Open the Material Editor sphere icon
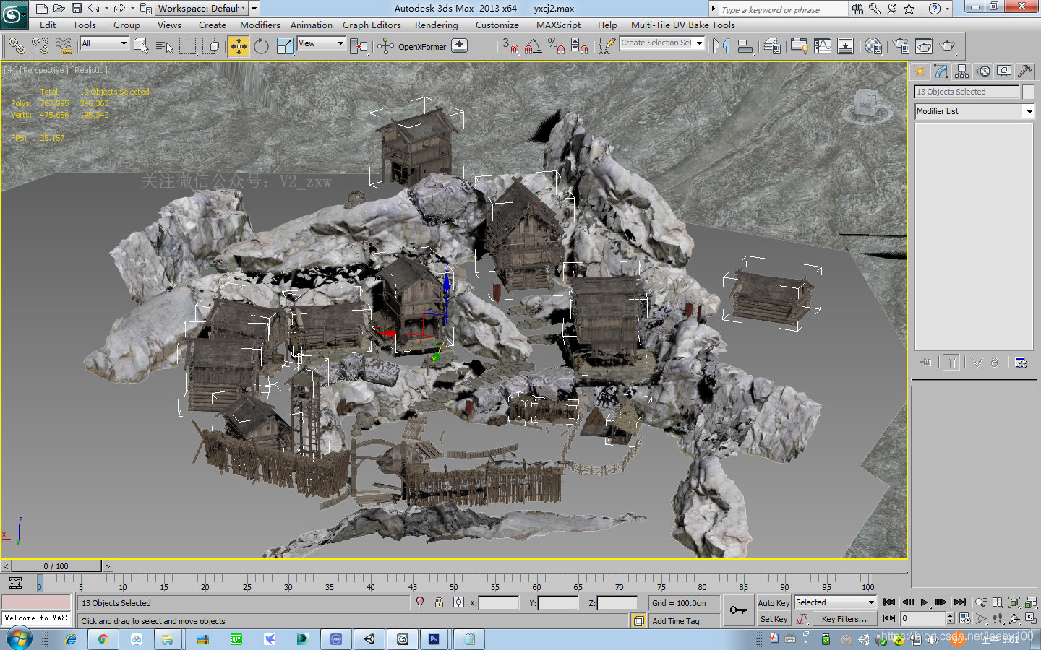 [x=873, y=46]
